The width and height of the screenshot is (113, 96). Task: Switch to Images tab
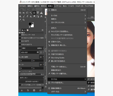[x=28, y=30]
